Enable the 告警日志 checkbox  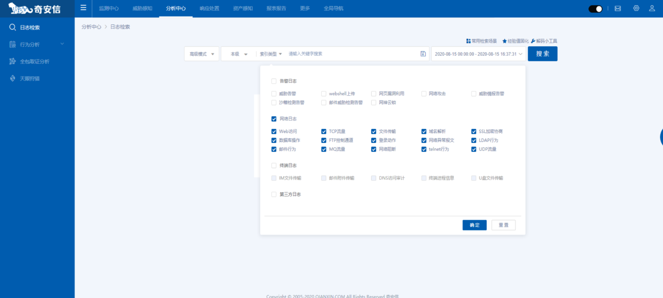(274, 81)
